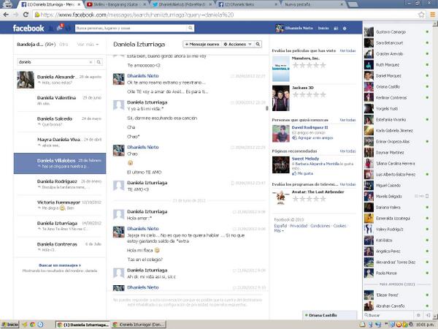Open the Más footer dropdown
438x329 pixels.
(279, 231)
